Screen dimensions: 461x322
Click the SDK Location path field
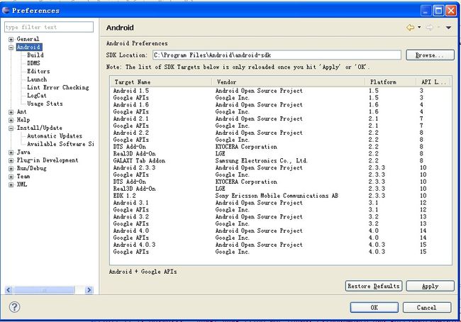pos(277,55)
